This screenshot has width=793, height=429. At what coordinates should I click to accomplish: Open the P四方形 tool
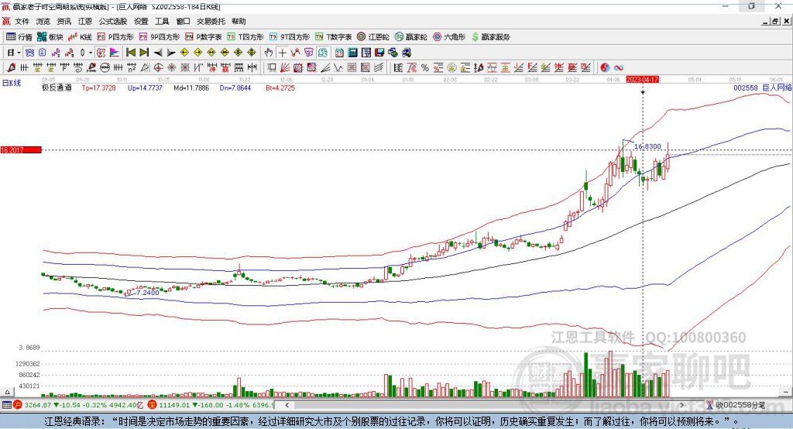pyautogui.click(x=115, y=37)
